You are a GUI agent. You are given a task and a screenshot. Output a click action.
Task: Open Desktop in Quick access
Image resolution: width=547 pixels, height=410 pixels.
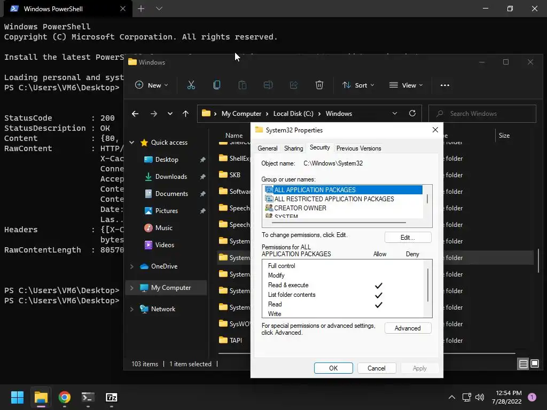click(167, 159)
